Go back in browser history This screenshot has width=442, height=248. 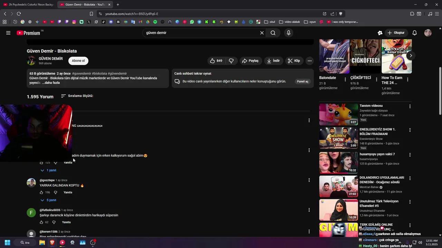pyautogui.click(x=5, y=14)
